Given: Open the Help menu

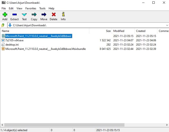Looking at the screenshot, I should 51,8.
